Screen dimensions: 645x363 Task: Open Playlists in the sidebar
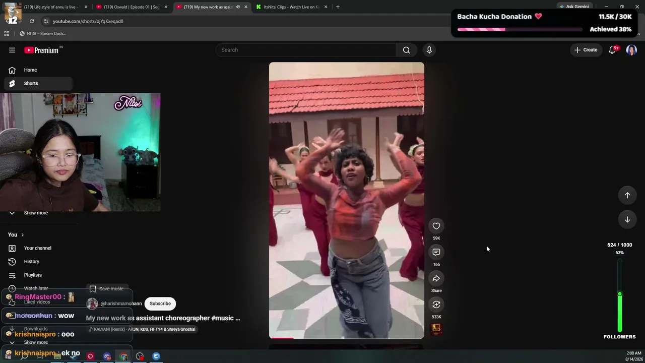pyautogui.click(x=38, y=275)
